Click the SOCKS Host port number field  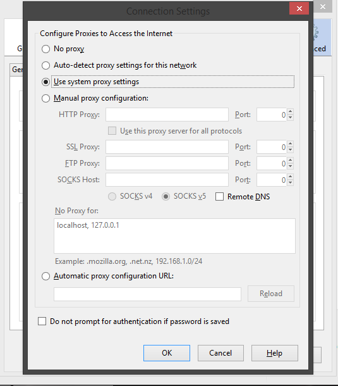[272, 180]
